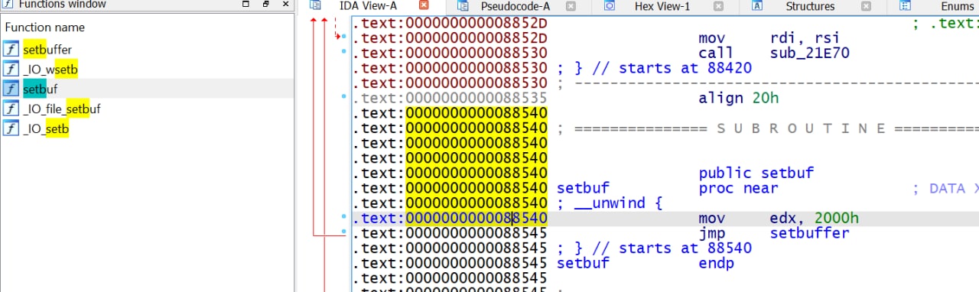979x292 pixels.
Task: Open the Hex View-1 tab
Action: click(662, 6)
